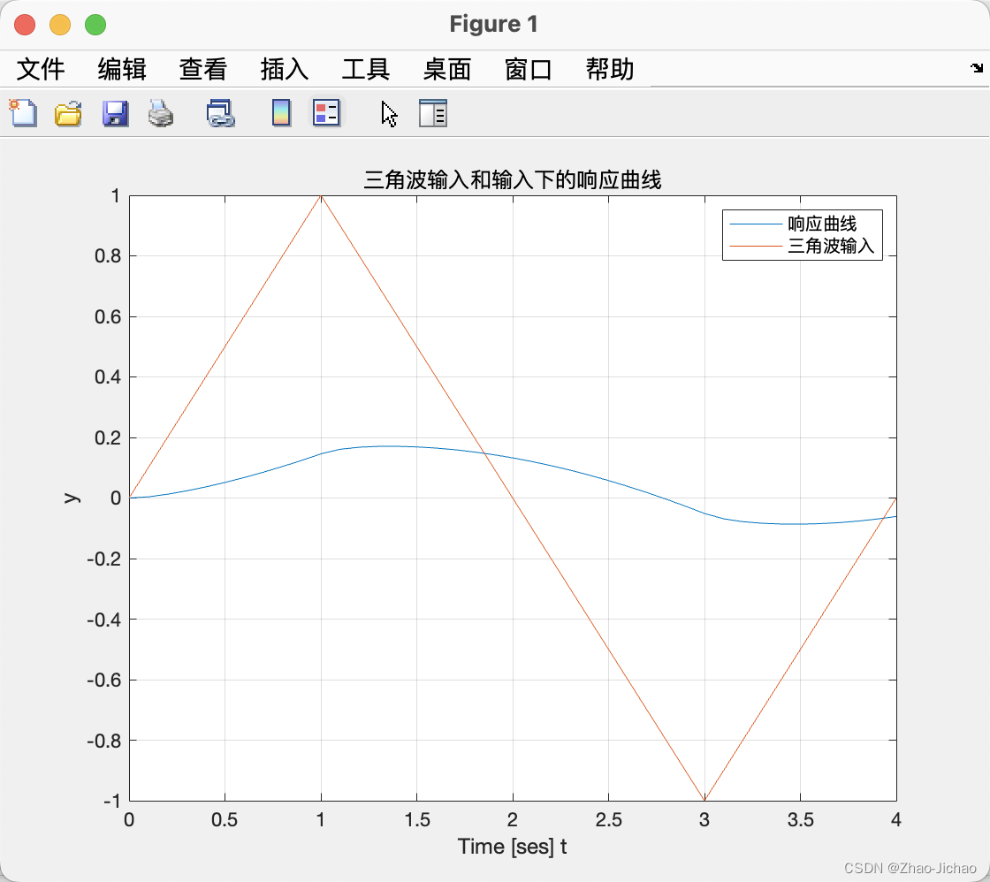Expand the toolbar overflow chevron
This screenshot has height=882, width=990.
(x=976, y=67)
